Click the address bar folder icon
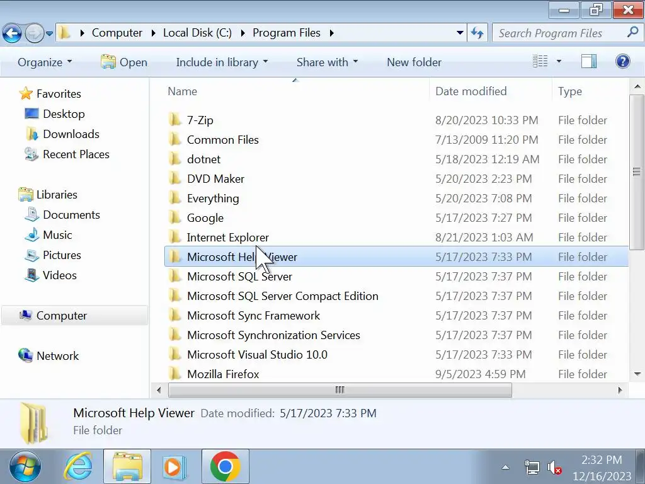 pos(64,33)
